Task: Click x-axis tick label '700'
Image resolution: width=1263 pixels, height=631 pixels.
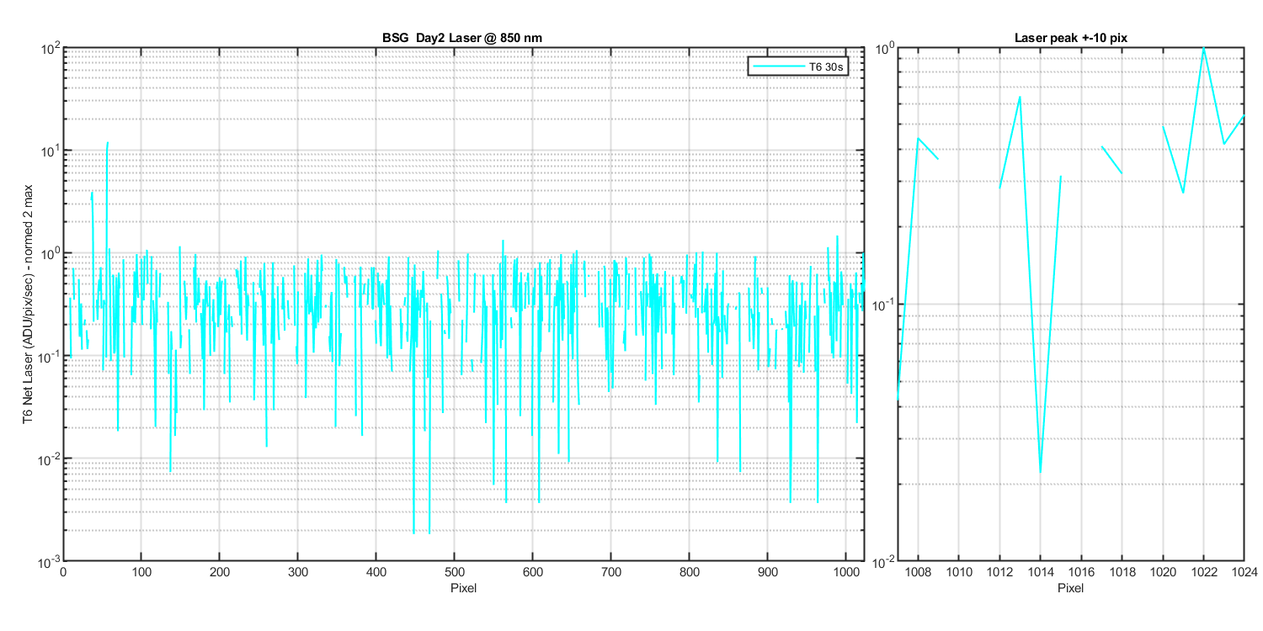Action: (x=611, y=572)
